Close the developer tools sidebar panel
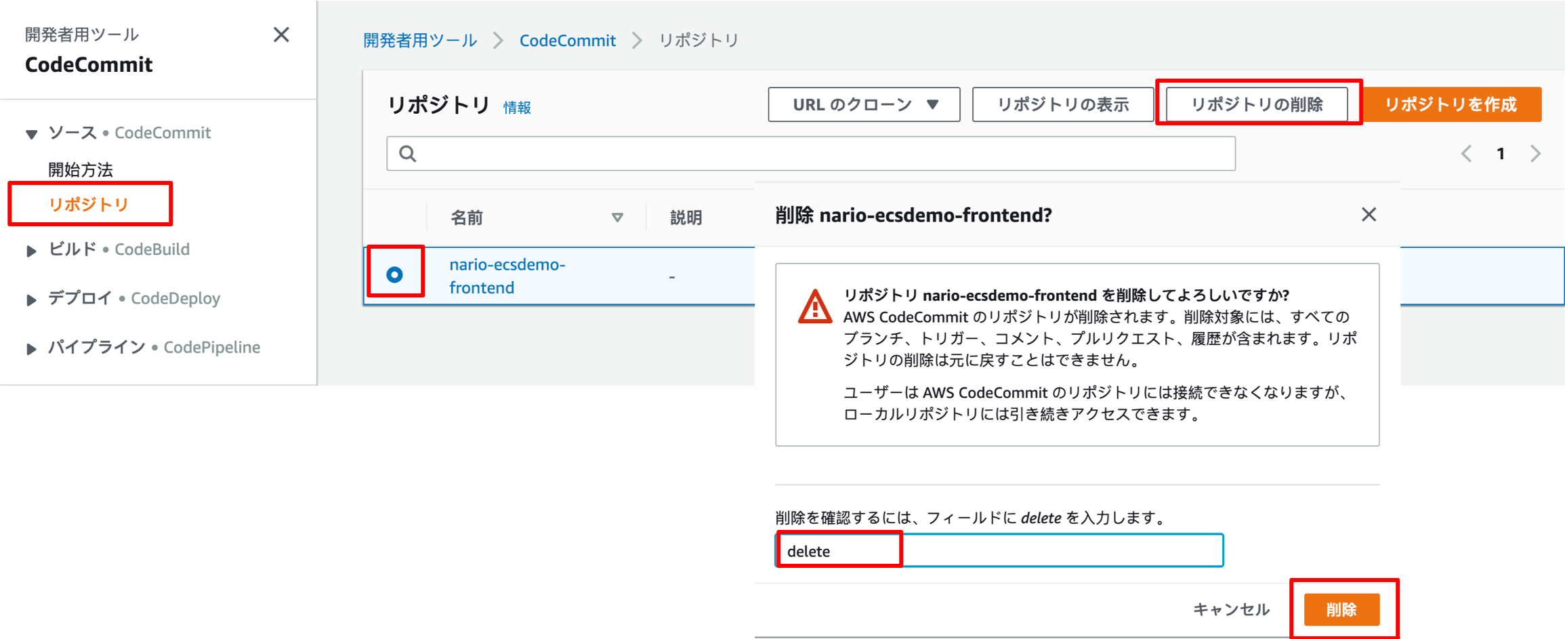The image size is (1565, 639). coord(281,35)
